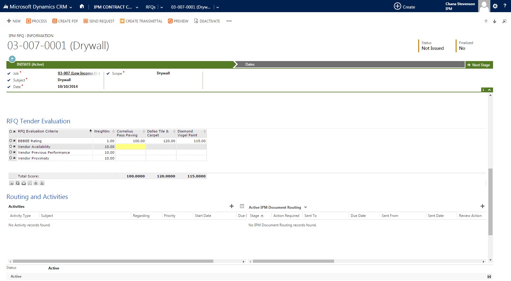This screenshot has height=281, width=511.
Task: Click the Send Request command
Action: [x=99, y=21]
